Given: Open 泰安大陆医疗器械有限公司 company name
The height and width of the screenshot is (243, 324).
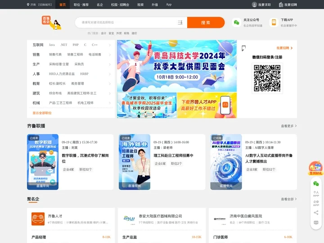Looking at the screenshot, I should pos(160,216).
